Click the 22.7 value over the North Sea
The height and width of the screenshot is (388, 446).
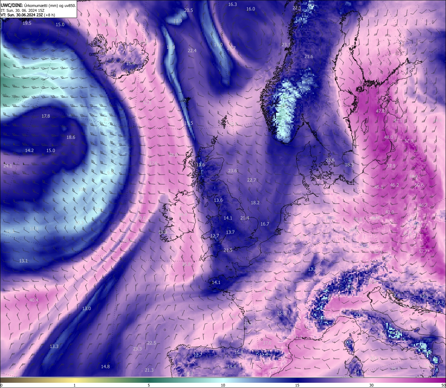252,180
